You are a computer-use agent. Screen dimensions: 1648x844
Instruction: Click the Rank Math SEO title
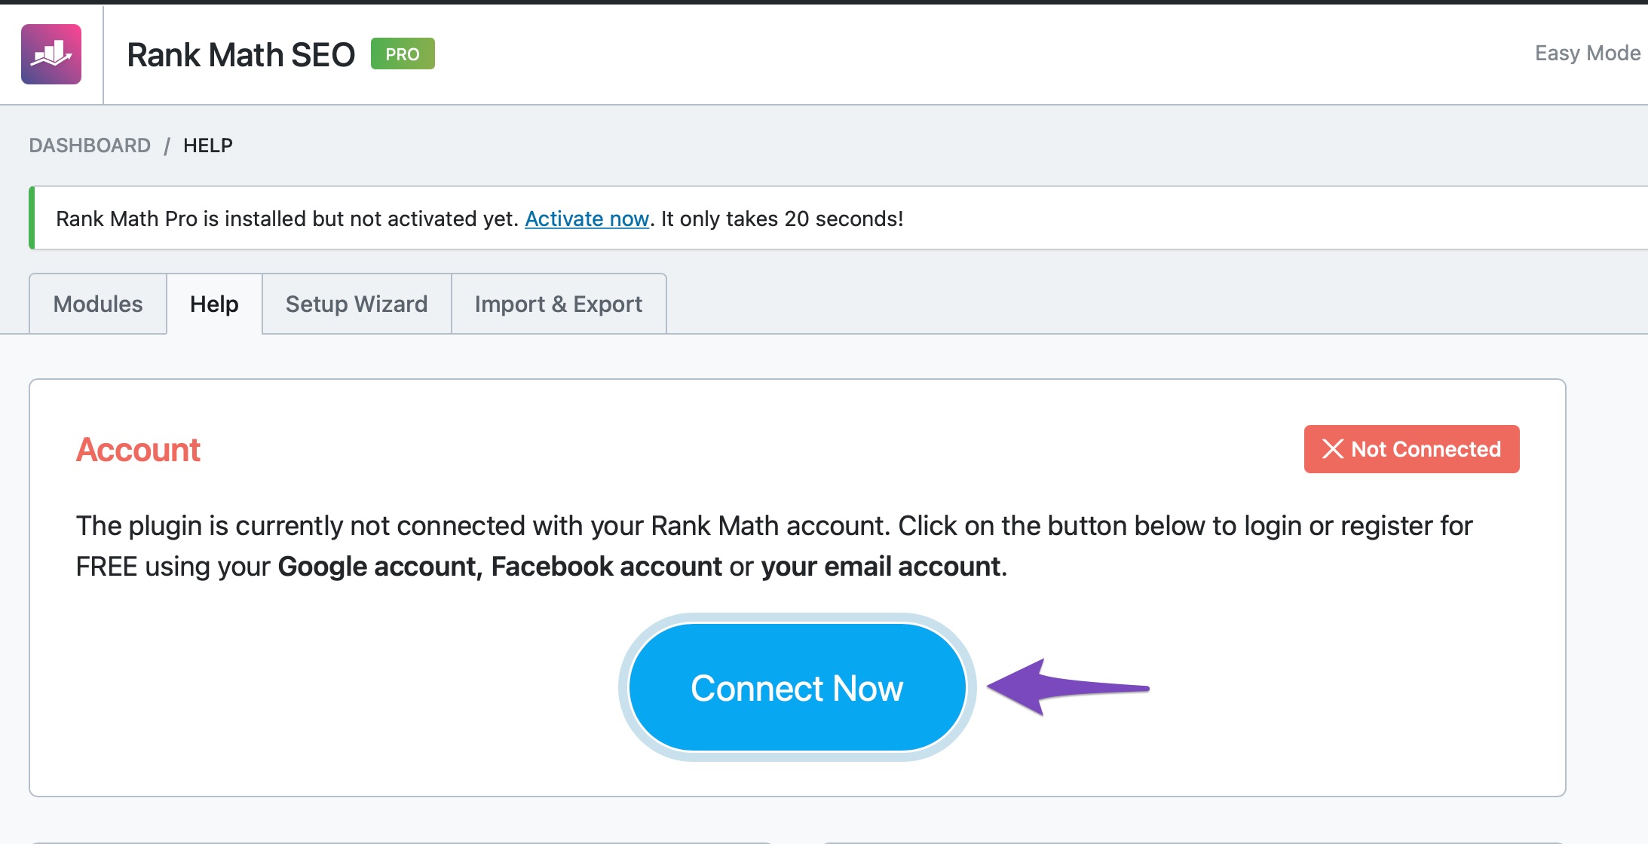(x=240, y=55)
